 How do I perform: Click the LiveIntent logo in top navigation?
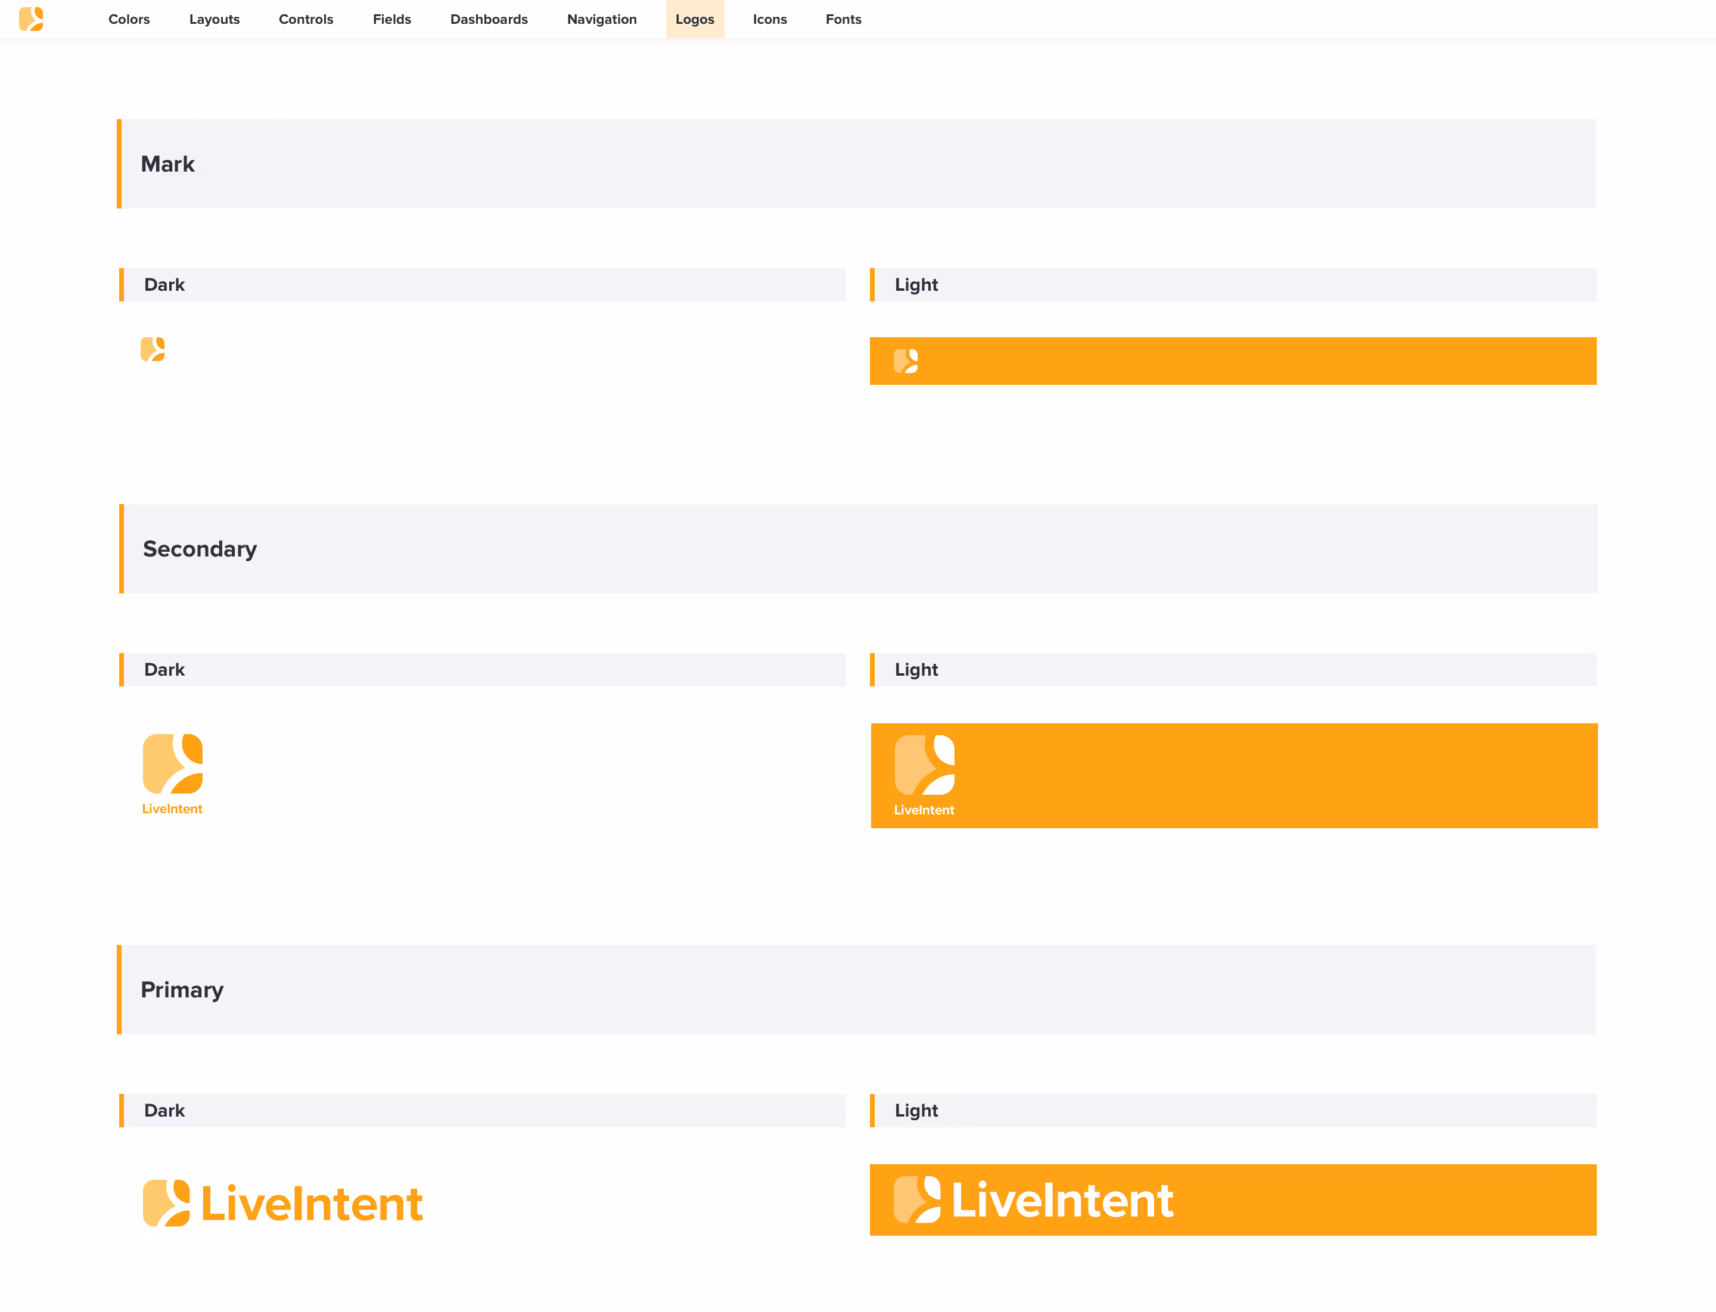(x=31, y=18)
